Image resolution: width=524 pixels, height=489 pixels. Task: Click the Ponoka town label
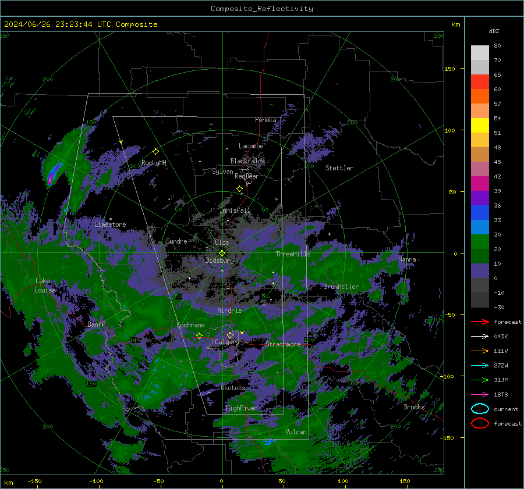tap(265, 120)
